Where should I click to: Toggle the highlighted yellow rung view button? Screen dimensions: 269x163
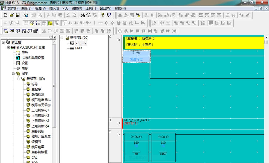[50, 23]
